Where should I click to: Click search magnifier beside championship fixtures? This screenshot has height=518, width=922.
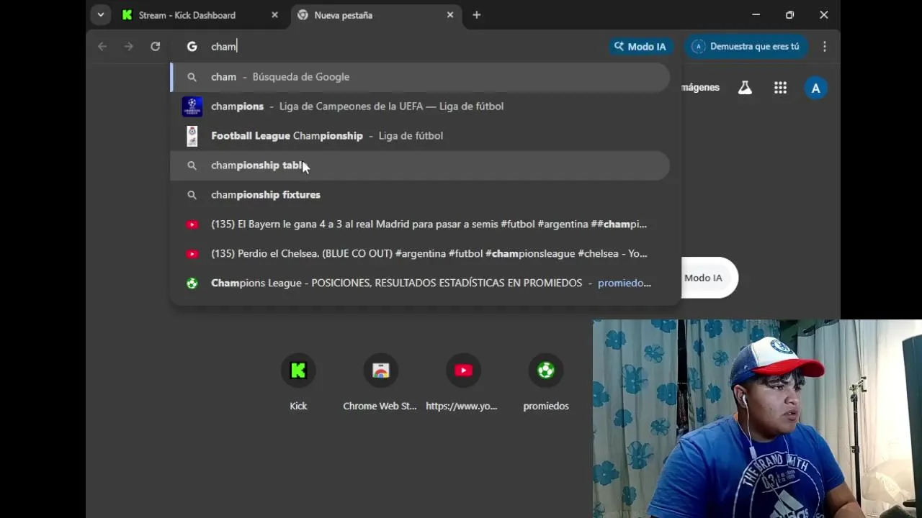tap(192, 195)
